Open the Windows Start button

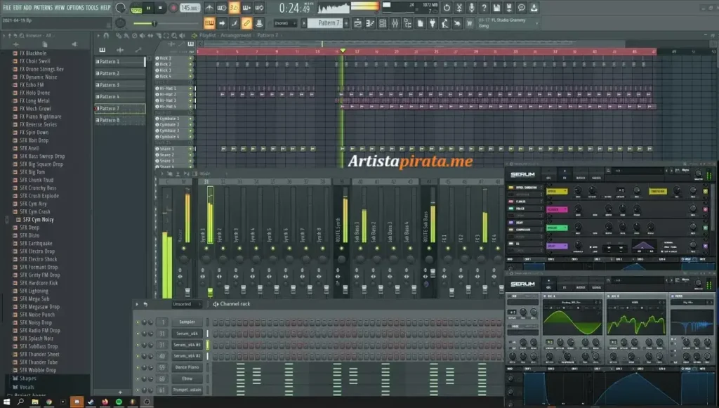(6, 402)
